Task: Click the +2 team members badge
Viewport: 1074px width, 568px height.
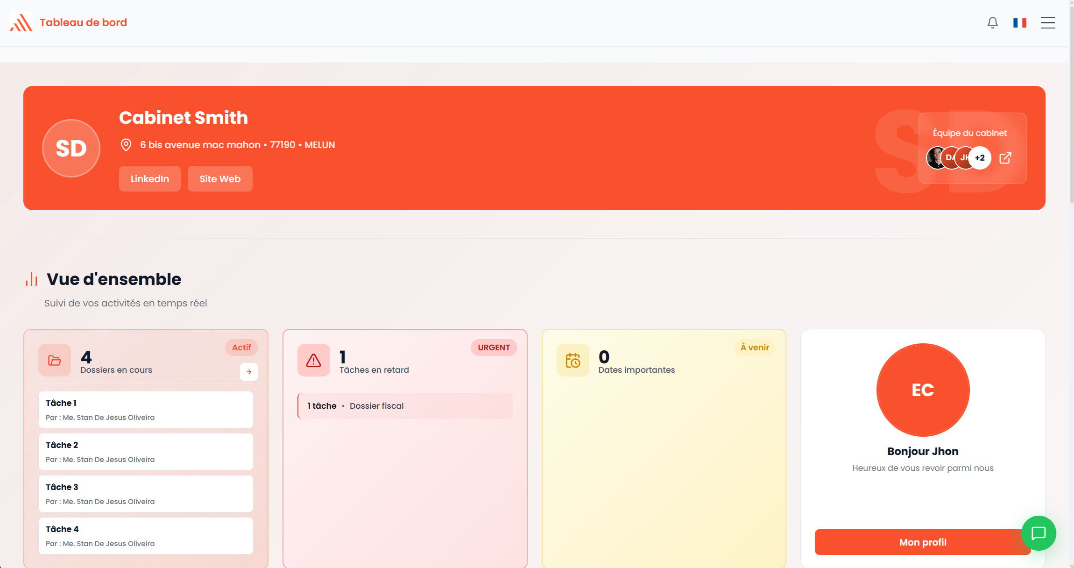Action: pyautogui.click(x=980, y=158)
